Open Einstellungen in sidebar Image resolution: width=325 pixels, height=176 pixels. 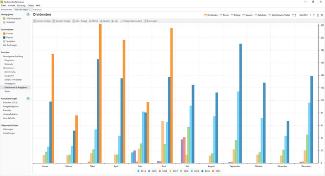click(9, 133)
